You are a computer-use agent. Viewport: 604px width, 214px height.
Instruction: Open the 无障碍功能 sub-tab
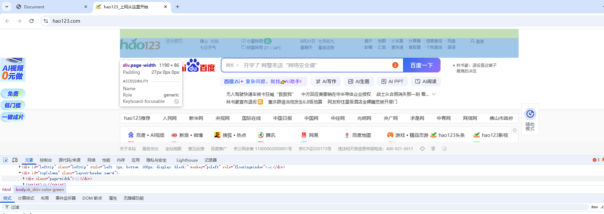tap(134, 198)
